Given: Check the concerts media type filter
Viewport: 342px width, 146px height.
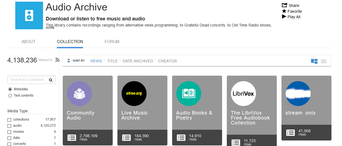Looking at the screenshot, I should [9, 144].
